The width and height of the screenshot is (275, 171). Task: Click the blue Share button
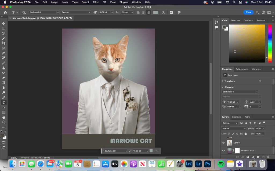(x=248, y=12)
